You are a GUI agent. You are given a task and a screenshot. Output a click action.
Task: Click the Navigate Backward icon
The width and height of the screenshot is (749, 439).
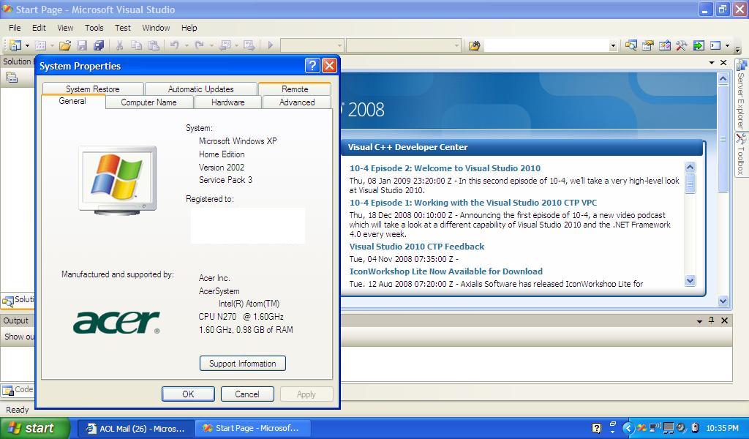click(225, 45)
